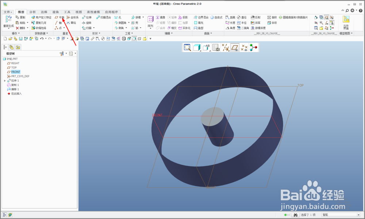Click the 旋转 (Revolve) tool
The height and width of the screenshot is (219, 365).
[87, 23]
